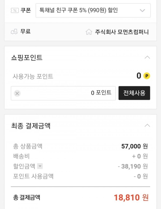The image size is (161, 209).
Task: Open the 톡채널 친구 쿠폰 dropdown
Action: pyautogui.click(x=93, y=10)
